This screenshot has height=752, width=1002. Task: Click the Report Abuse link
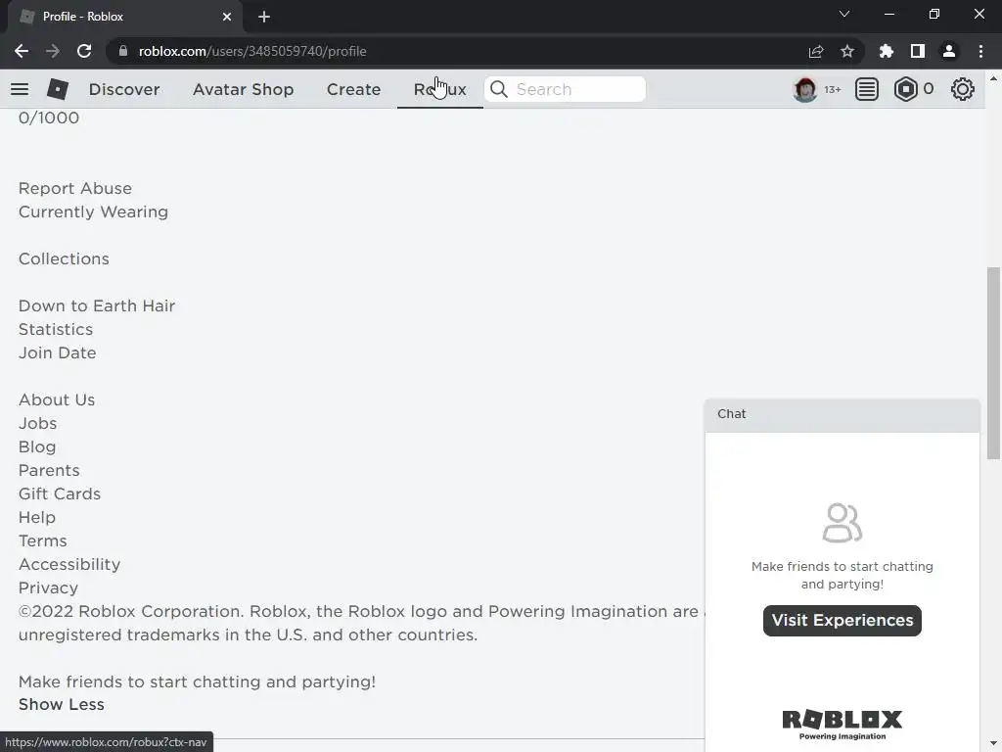pyautogui.click(x=75, y=188)
